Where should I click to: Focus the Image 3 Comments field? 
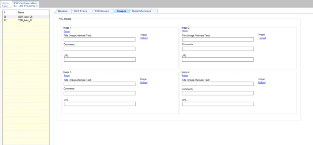click(99, 93)
